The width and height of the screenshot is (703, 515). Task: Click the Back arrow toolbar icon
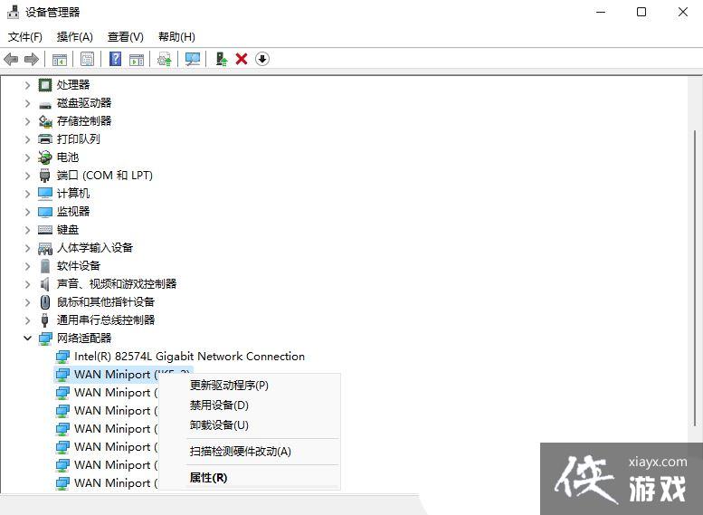click(11, 59)
